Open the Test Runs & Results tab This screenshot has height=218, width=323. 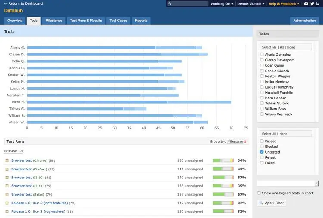(86, 21)
